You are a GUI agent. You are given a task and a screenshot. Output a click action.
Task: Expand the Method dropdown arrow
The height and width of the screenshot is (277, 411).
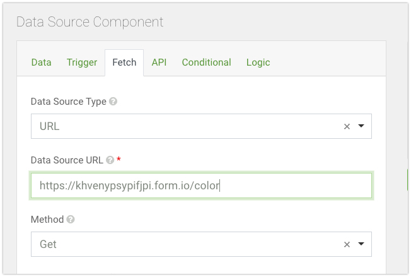tap(361, 244)
